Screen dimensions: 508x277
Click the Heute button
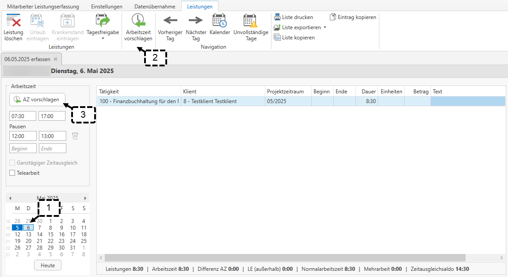pos(48,265)
